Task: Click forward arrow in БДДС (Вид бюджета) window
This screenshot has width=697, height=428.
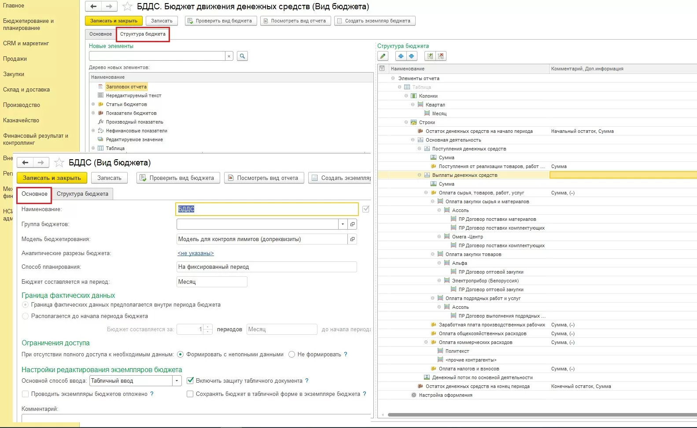Action: point(41,163)
